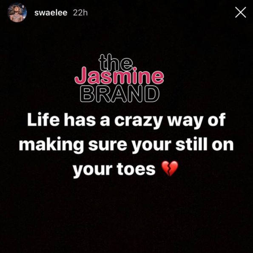Click the outlined 'the' in the watermark
This screenshot has height=253, width=253.
[116, 63]
